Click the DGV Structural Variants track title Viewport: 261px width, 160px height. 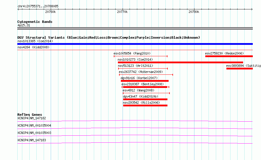[x=109, y=38]
